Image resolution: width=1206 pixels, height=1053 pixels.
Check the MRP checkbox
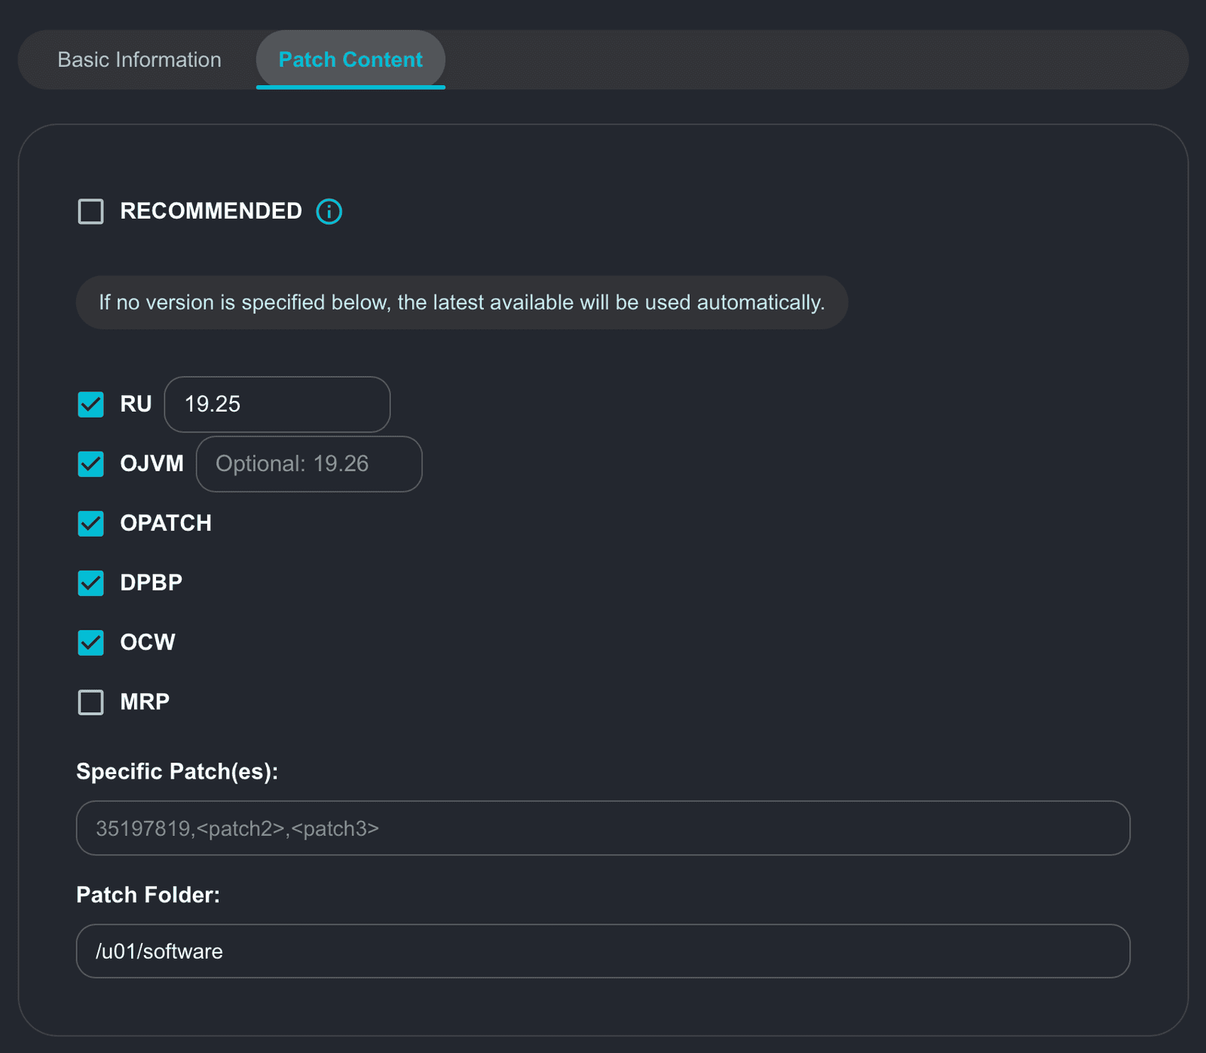point(91,703)
